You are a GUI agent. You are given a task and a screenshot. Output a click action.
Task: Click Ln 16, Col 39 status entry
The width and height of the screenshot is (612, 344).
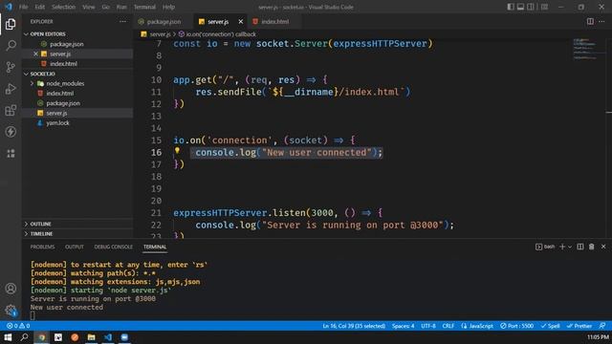[x=354, y=326]
